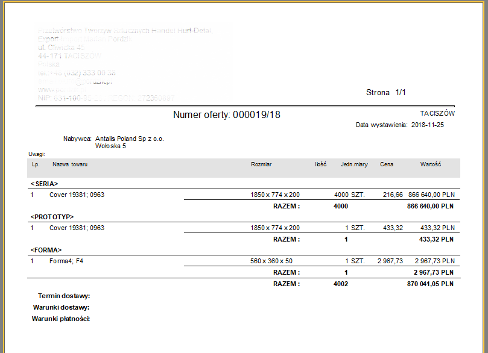Select buyer name 'Antalis Poland Sp z o.o.'
Viewport: 488px width, 353px height.
130,139
